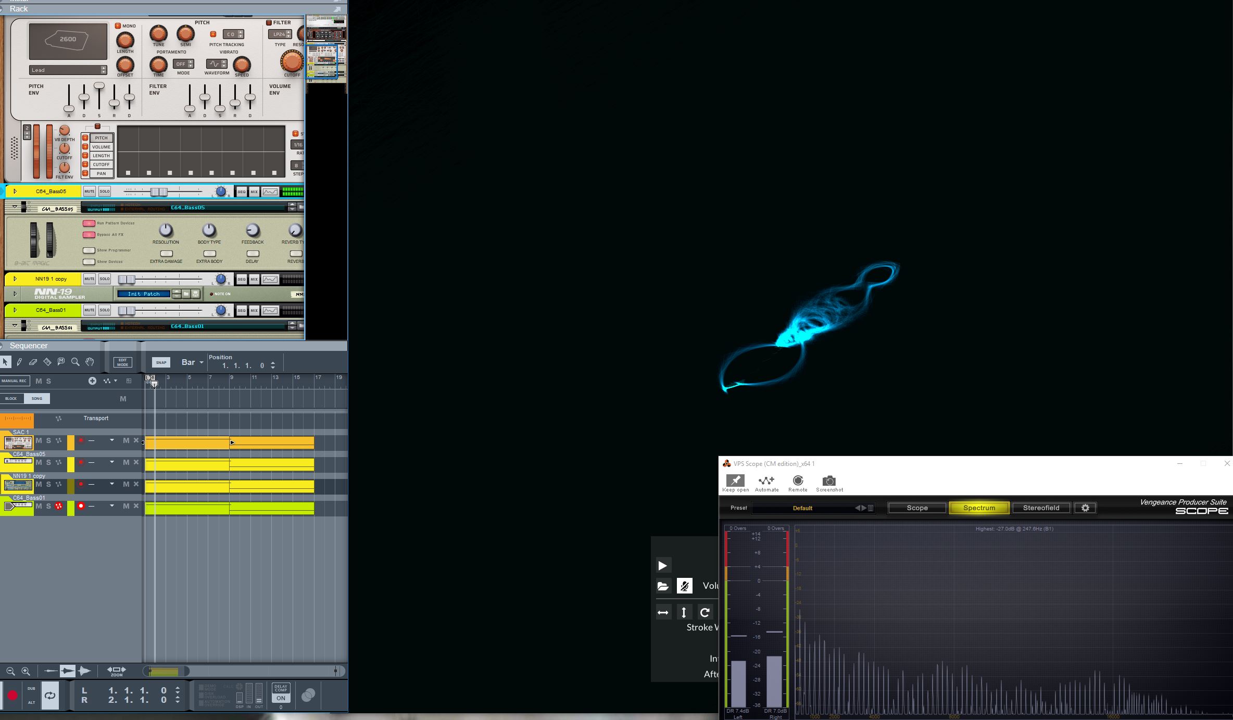Click the sequencer horizontal scrollbar

coord(244,672)
